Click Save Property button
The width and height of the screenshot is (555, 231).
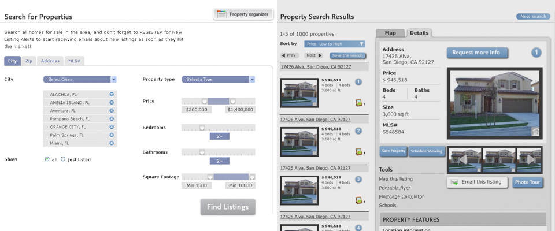[393, 151]
